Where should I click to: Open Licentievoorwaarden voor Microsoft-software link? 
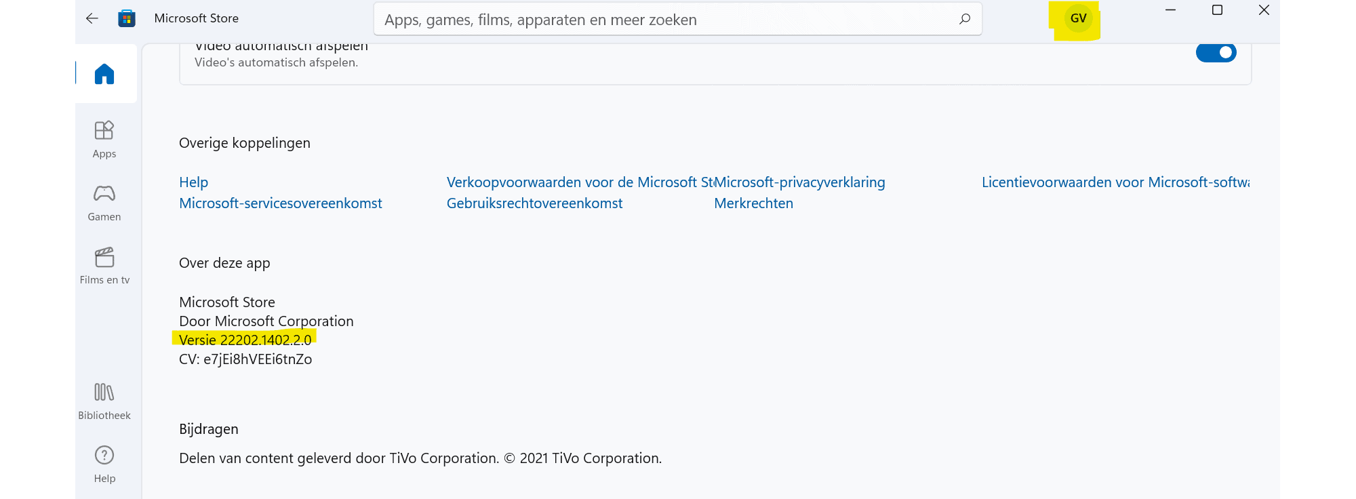point(1116,182)
